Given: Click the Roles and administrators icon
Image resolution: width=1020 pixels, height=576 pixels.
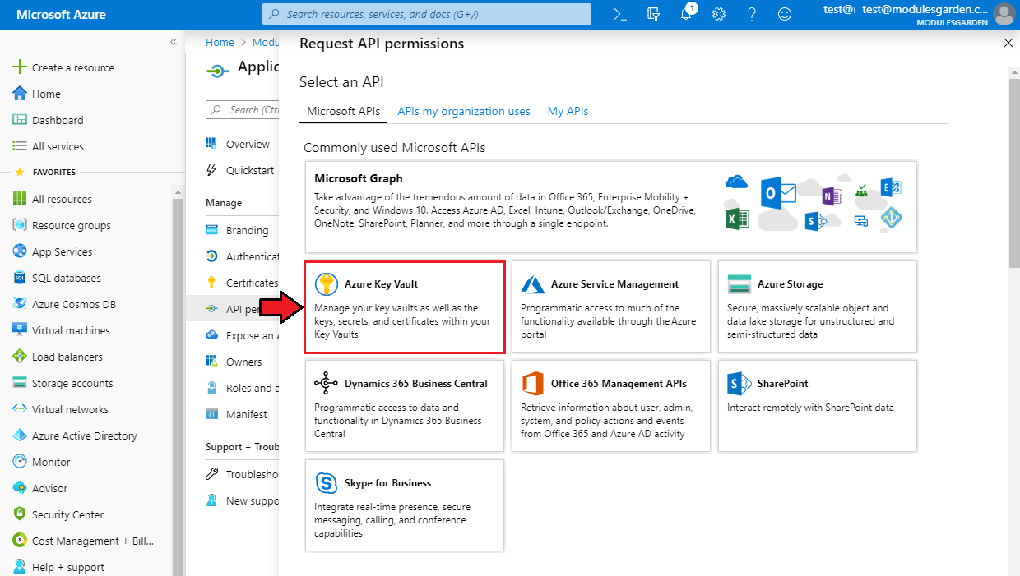Looking at the screenshot, I should (211, 388).
